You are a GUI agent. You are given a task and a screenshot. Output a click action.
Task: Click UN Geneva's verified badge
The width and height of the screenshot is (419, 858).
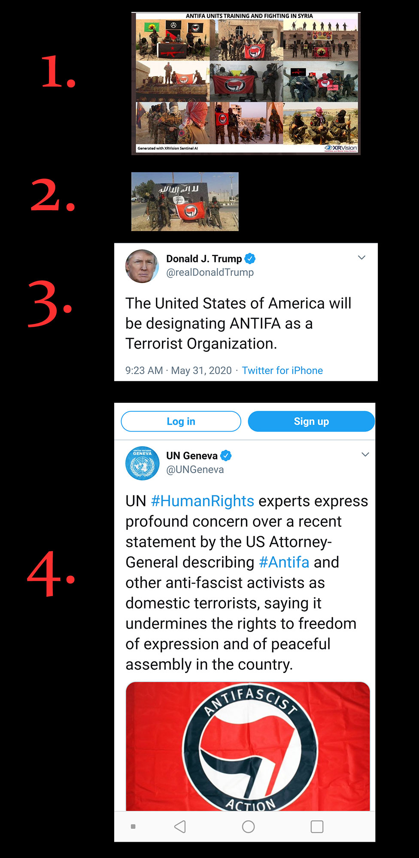(x=226, y=456)
